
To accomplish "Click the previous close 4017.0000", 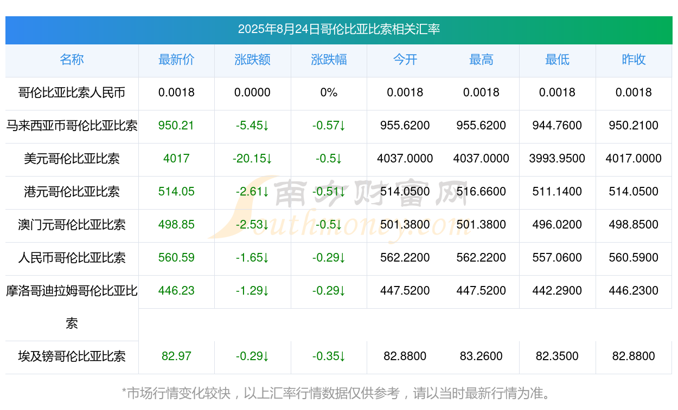I will click(x=634, y=159).
